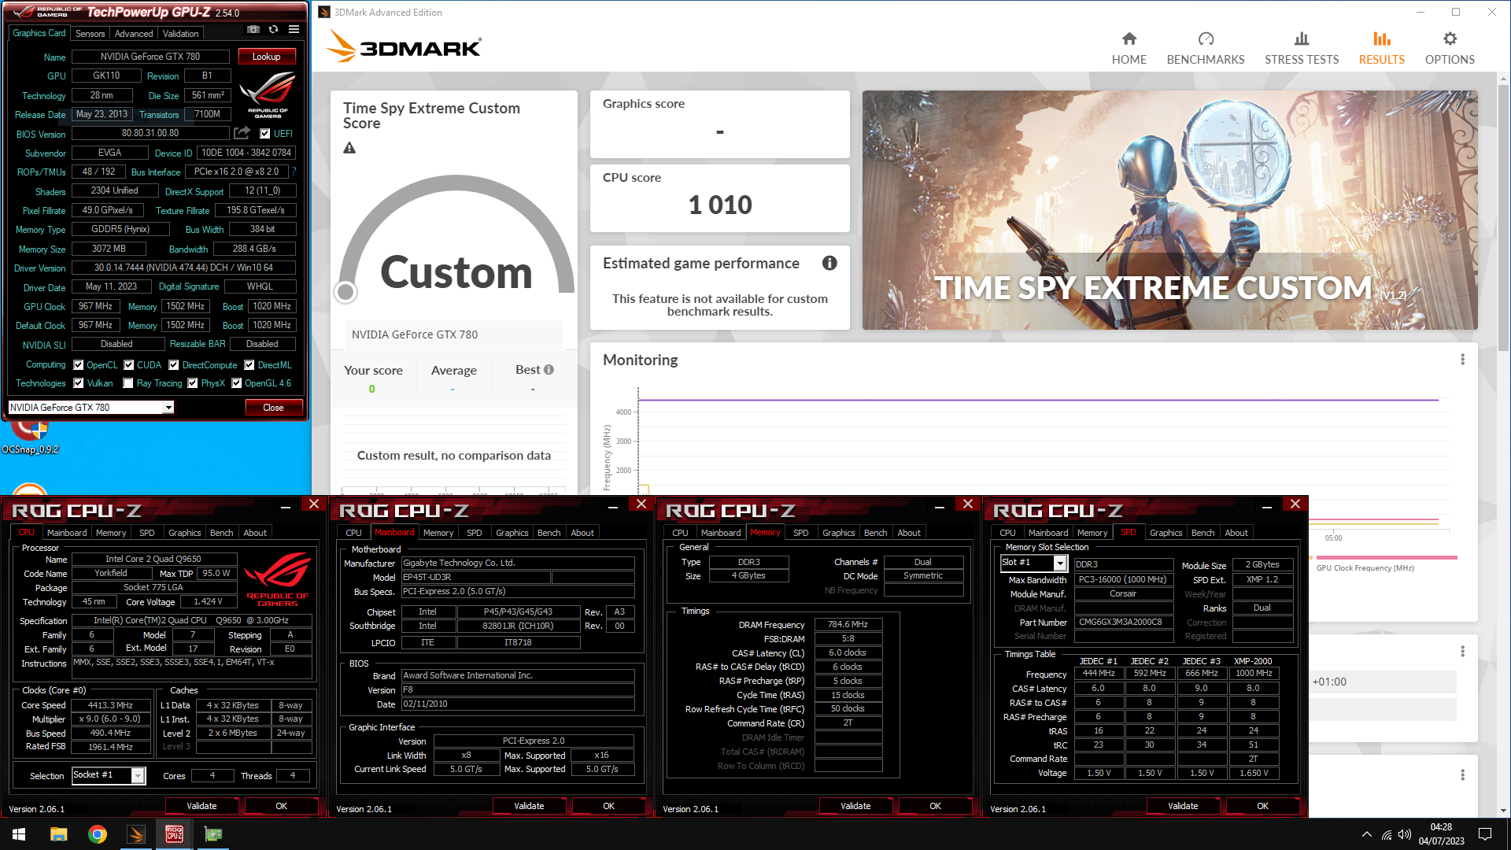The width and height of the screenshot is (1511, 850).
Task: Click BIOS export share icon in GPU-Z
Action: pos(242,133)
